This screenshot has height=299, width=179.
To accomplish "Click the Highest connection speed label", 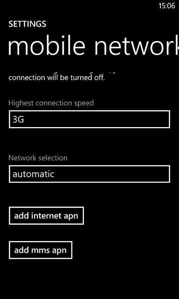I will click(51, 103).
